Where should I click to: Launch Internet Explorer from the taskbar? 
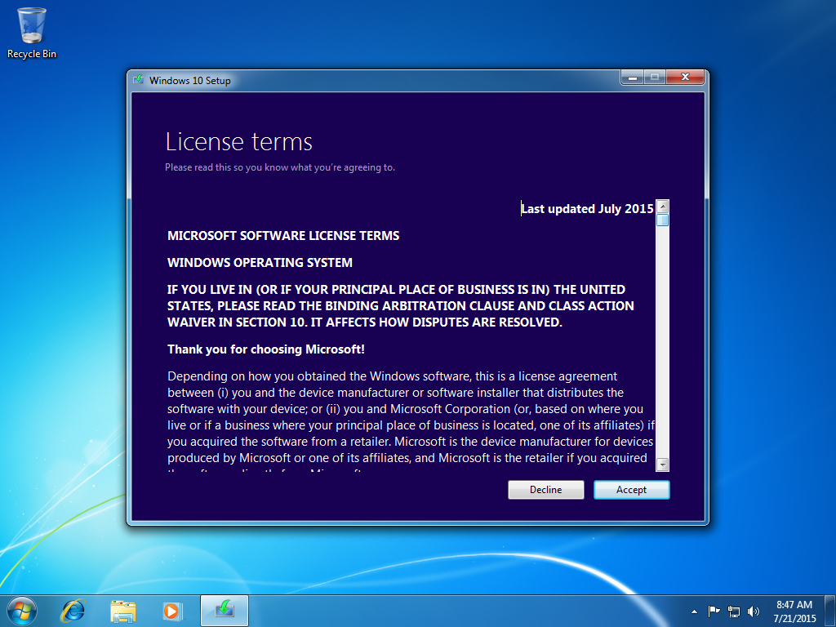click(x=73, y=611)
